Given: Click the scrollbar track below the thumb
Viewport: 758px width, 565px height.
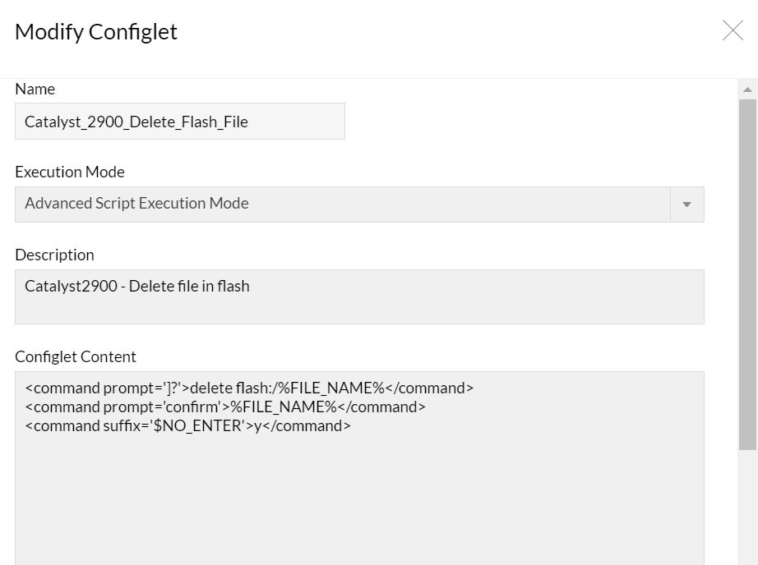Looking at the screenshot, I should click(x=747, y=509).
